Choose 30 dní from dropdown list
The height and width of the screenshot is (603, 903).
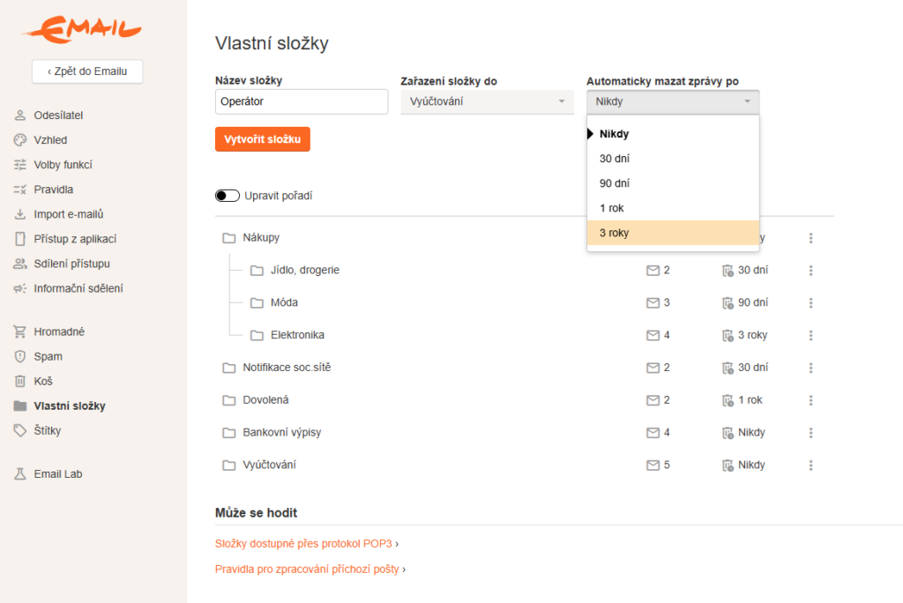[x=673, y=159]
